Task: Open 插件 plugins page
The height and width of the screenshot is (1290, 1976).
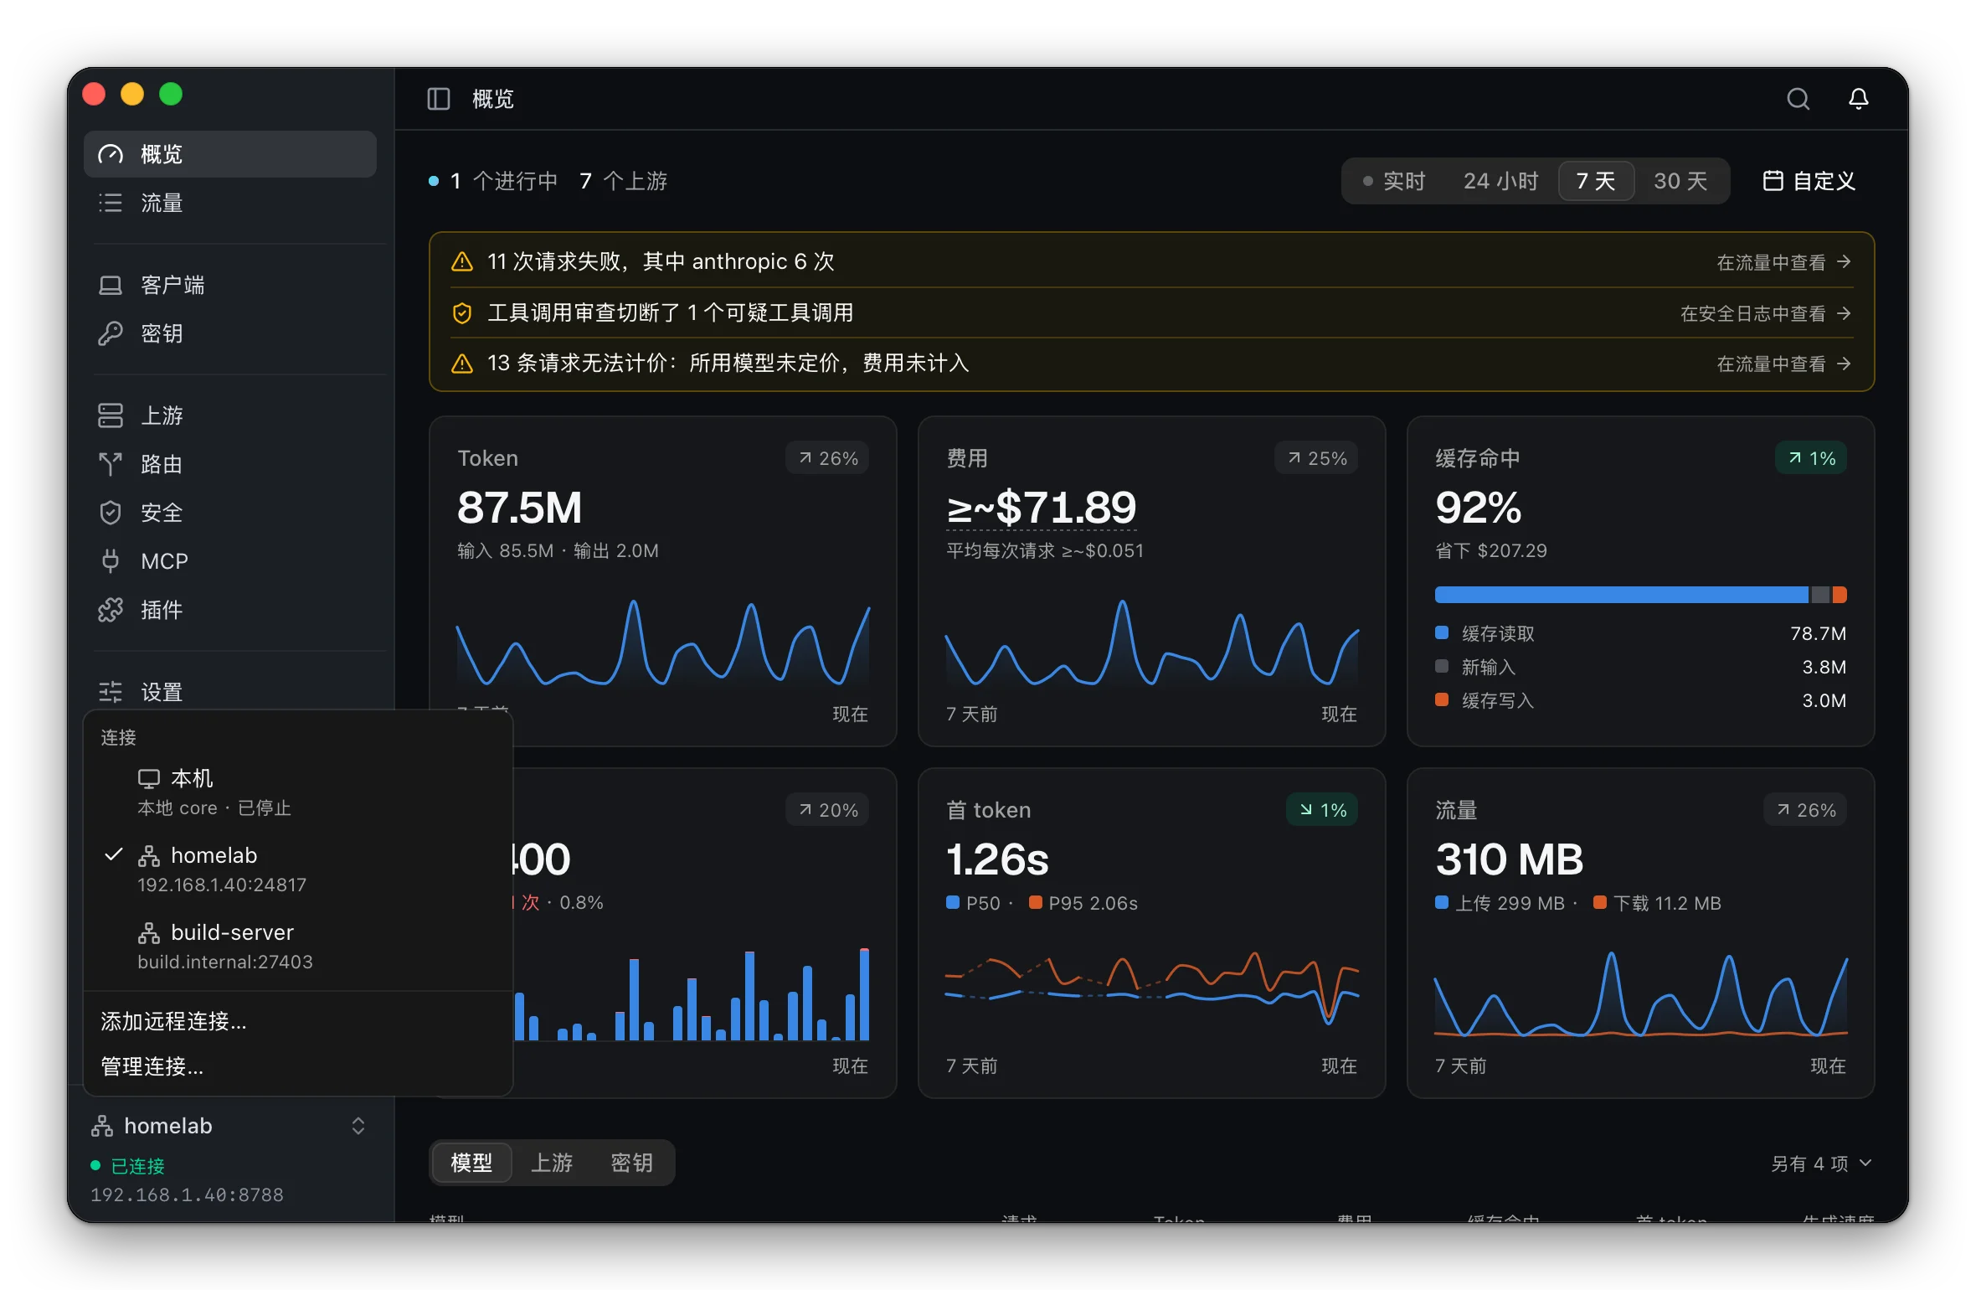Action: pos(230,610)
